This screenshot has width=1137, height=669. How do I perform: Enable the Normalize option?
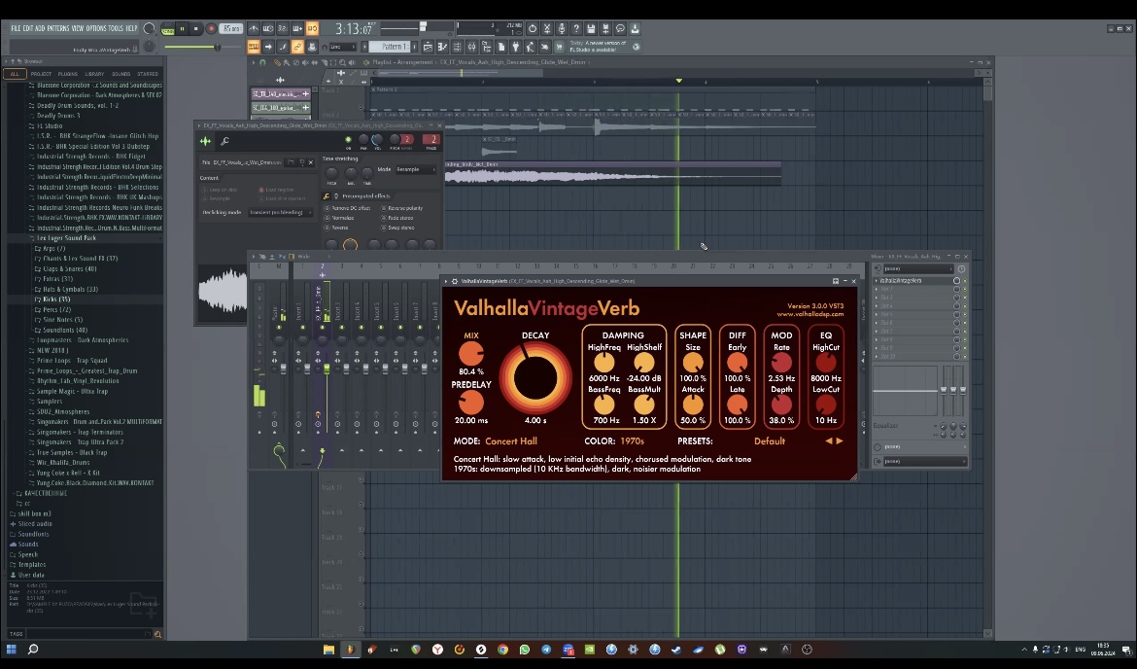[338, 218]
